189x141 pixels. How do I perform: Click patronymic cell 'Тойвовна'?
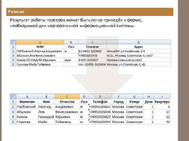pos(67,122)
